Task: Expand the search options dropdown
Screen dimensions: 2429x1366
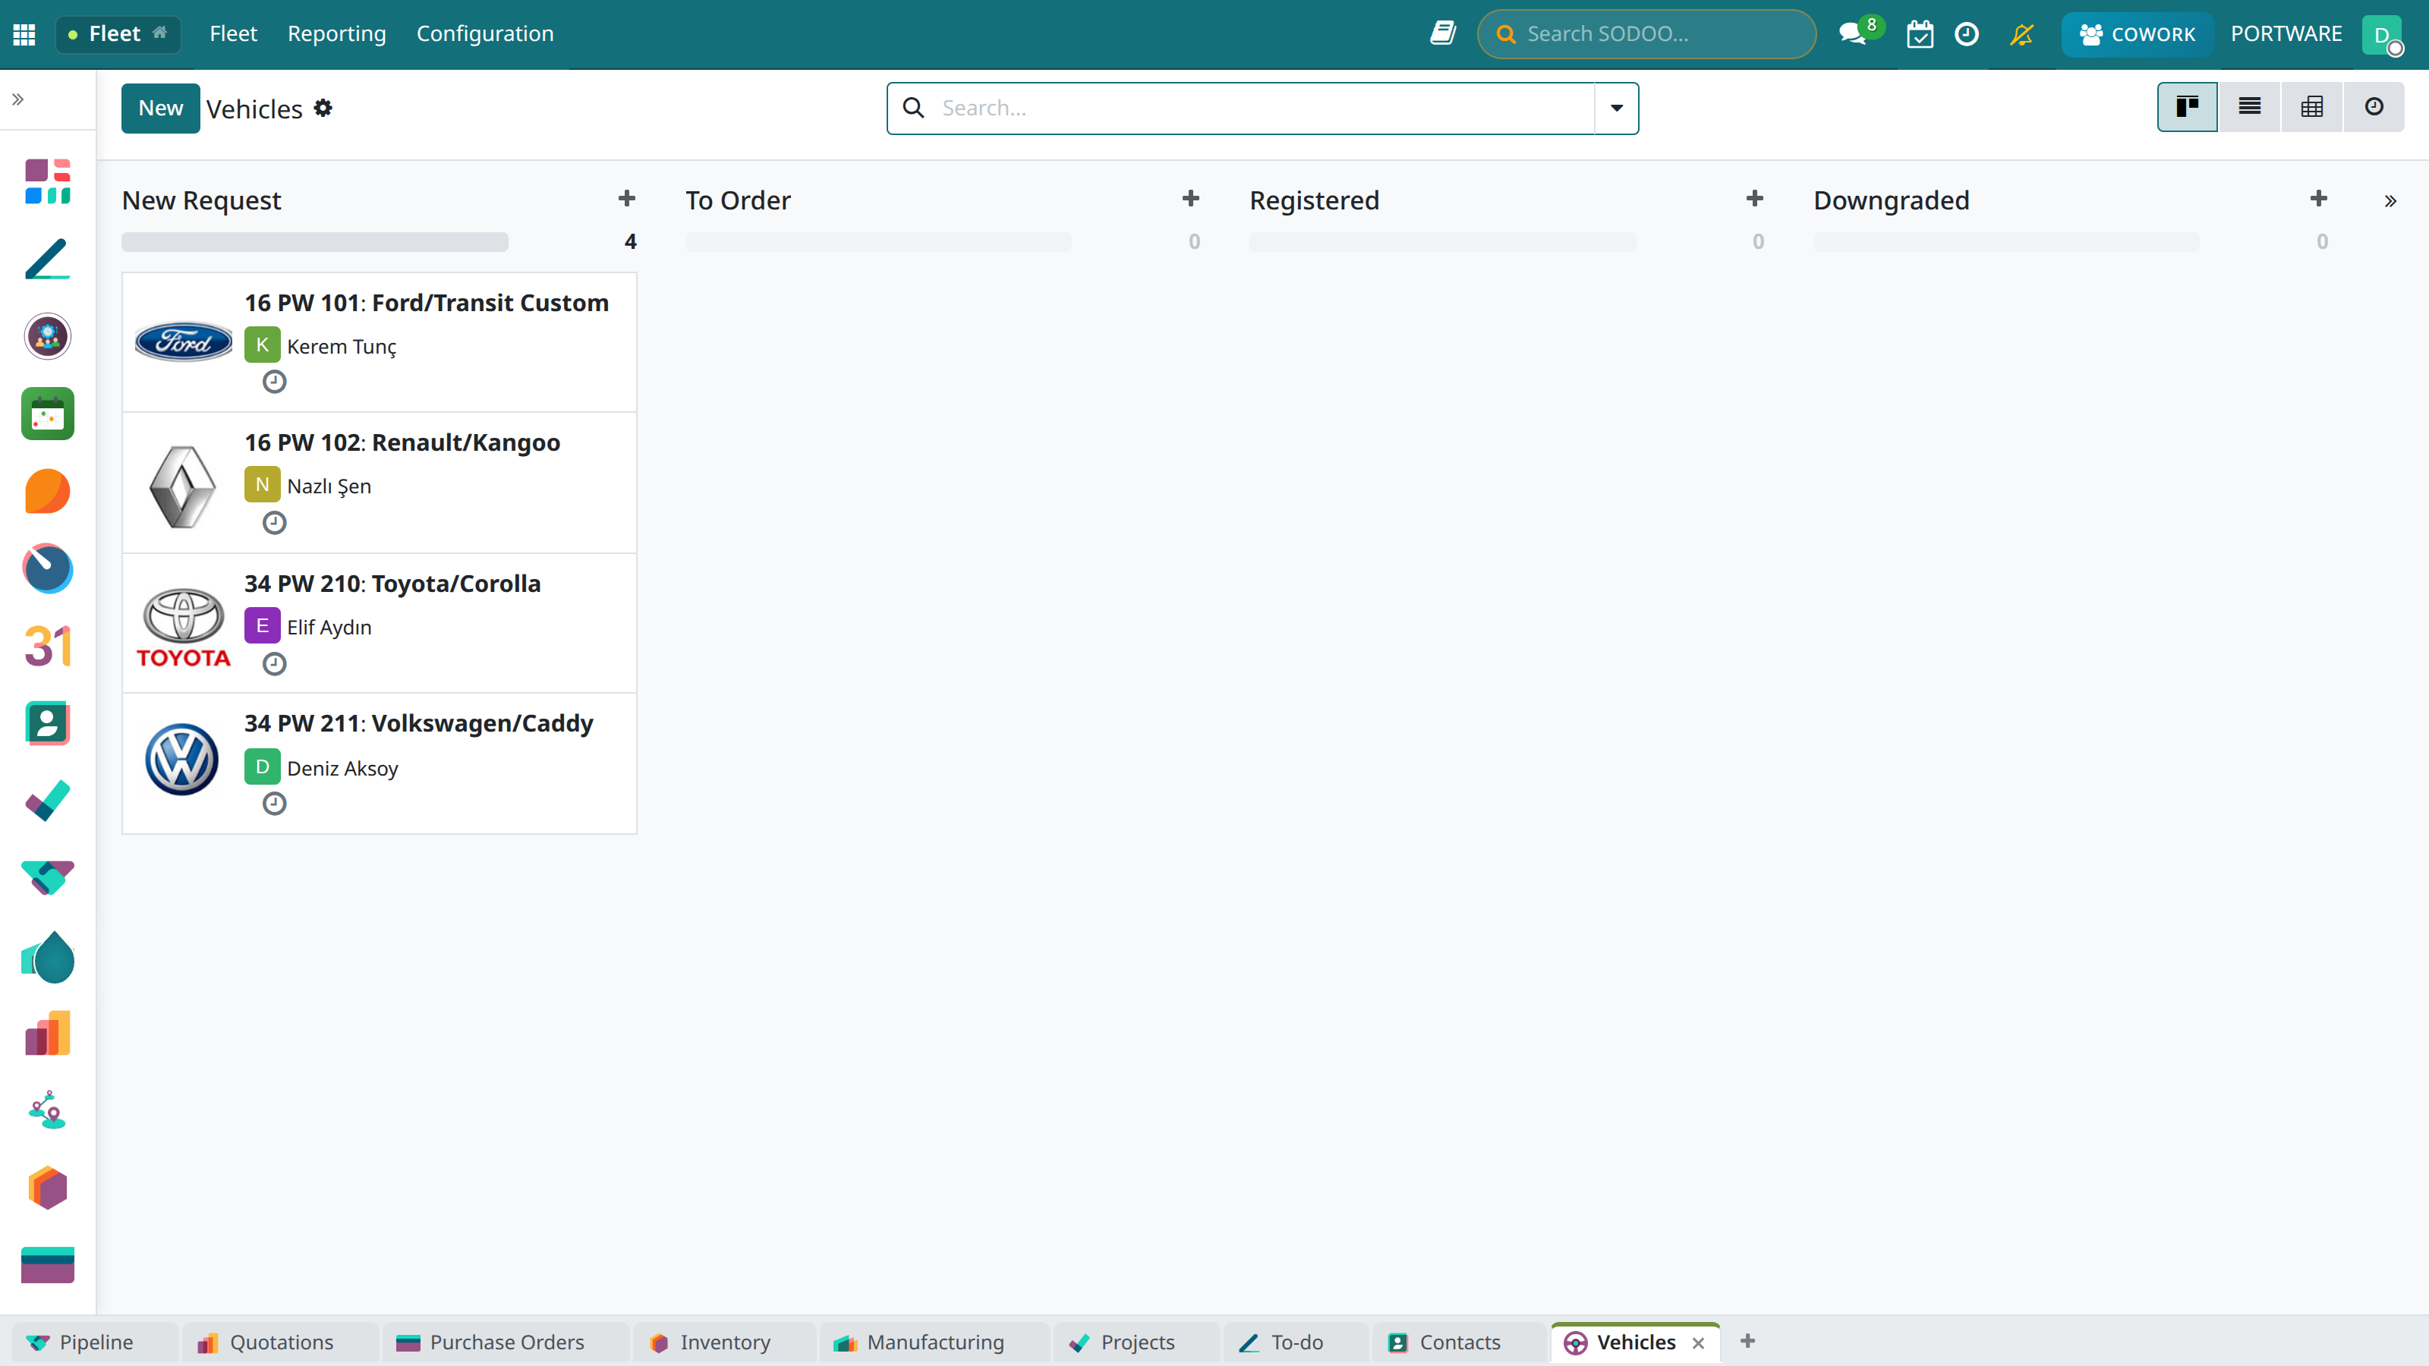Action: click(x=1616, y=109)
